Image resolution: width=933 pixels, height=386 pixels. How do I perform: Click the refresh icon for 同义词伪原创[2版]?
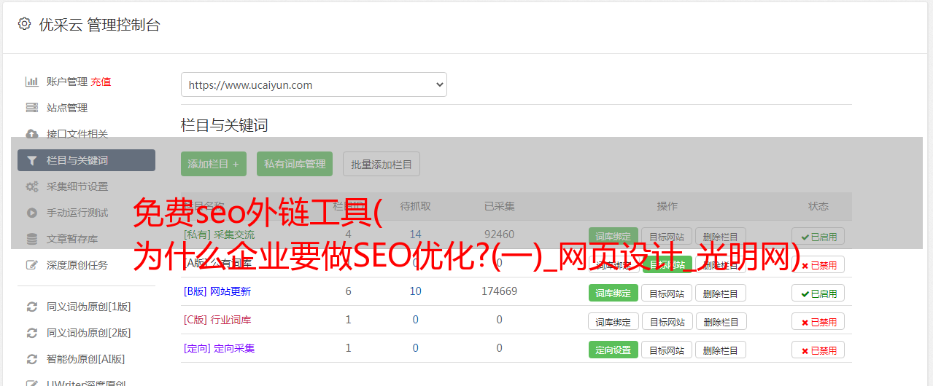[x=32, y=333]
